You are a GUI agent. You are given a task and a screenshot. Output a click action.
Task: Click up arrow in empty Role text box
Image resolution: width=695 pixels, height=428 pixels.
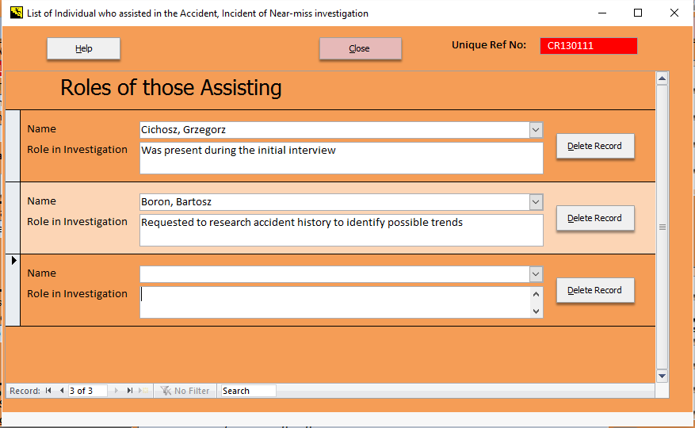[536, 294]
